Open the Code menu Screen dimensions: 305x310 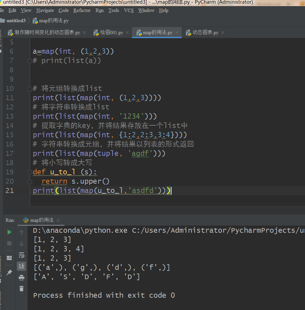pyautogui.click(x=64, y=10)
